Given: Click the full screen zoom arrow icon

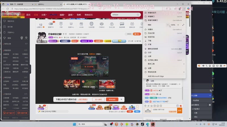Looking at the screenshot, I should (x=183, y=25).
